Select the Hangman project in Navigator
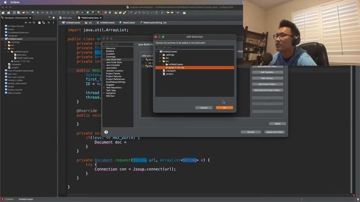 click(11, 36)
